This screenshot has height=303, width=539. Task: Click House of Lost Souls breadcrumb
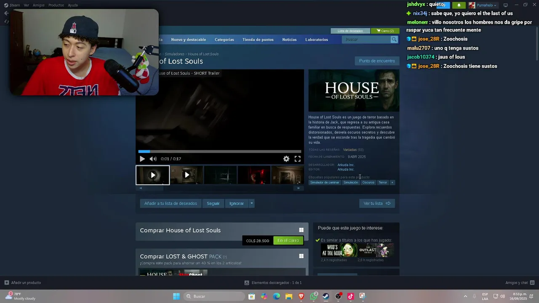point(203,54)
